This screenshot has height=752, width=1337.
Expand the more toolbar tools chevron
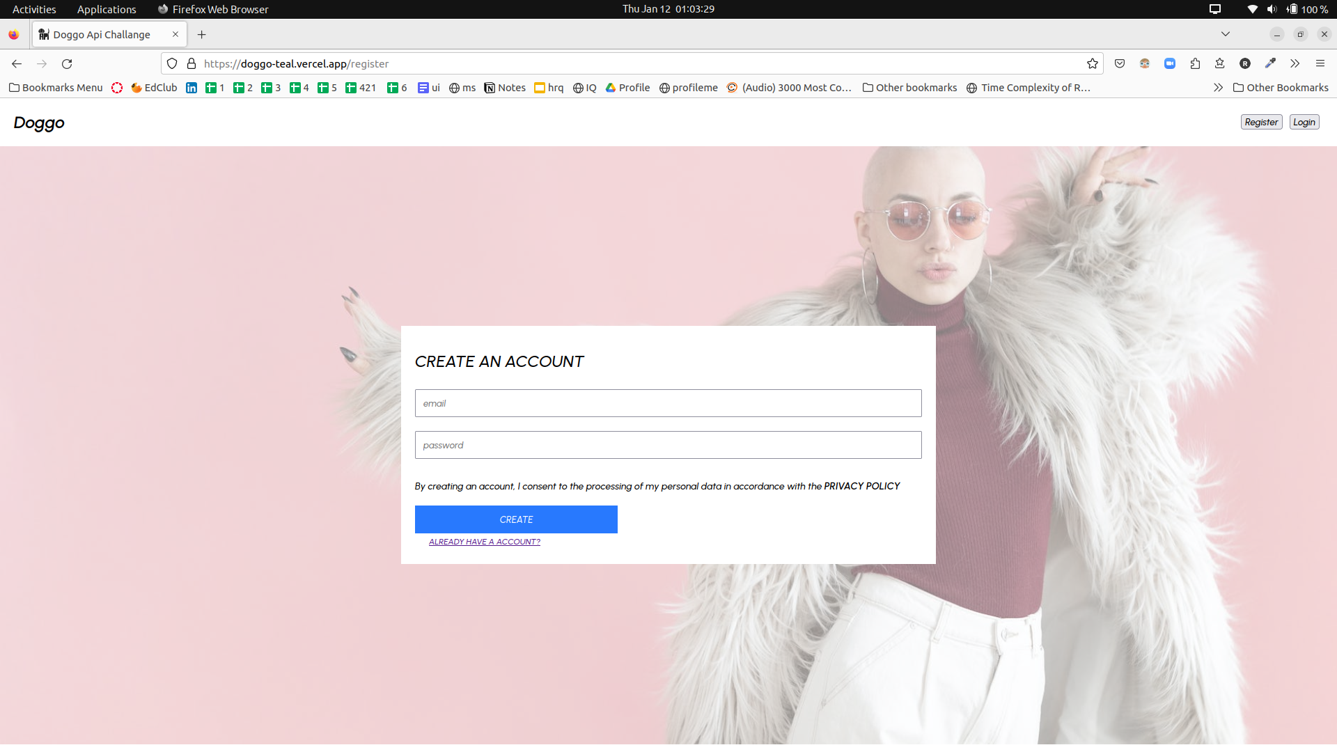pyautogui.click(x=1295, y=63)
